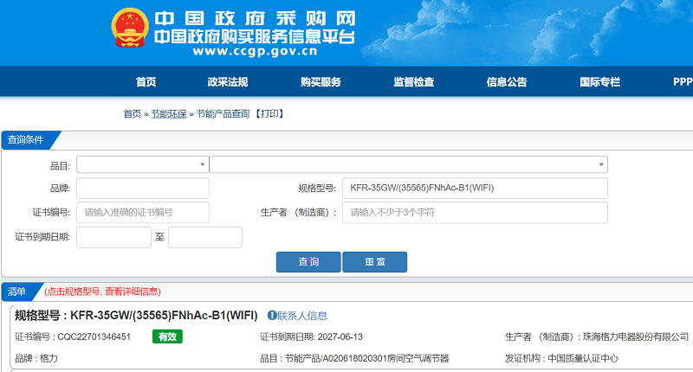
Task: Click certificate number CQC22701346451
Action: 94,337
